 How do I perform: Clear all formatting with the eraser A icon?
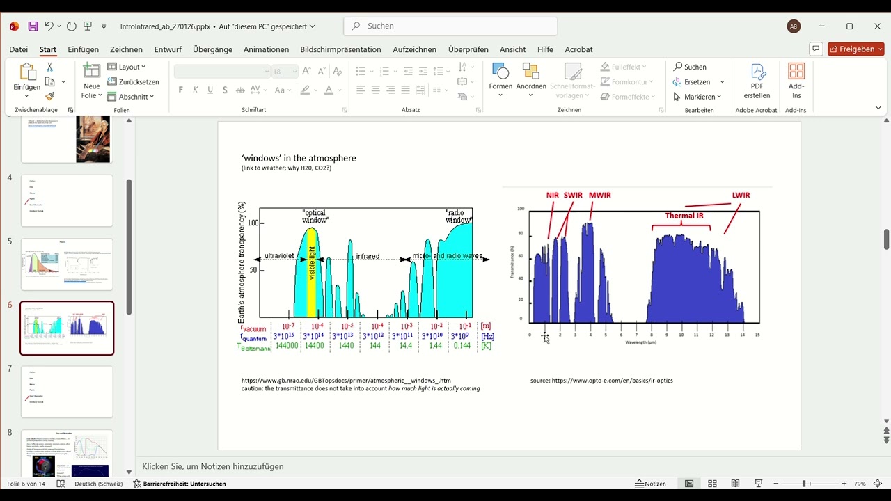(x=338, y=71)
